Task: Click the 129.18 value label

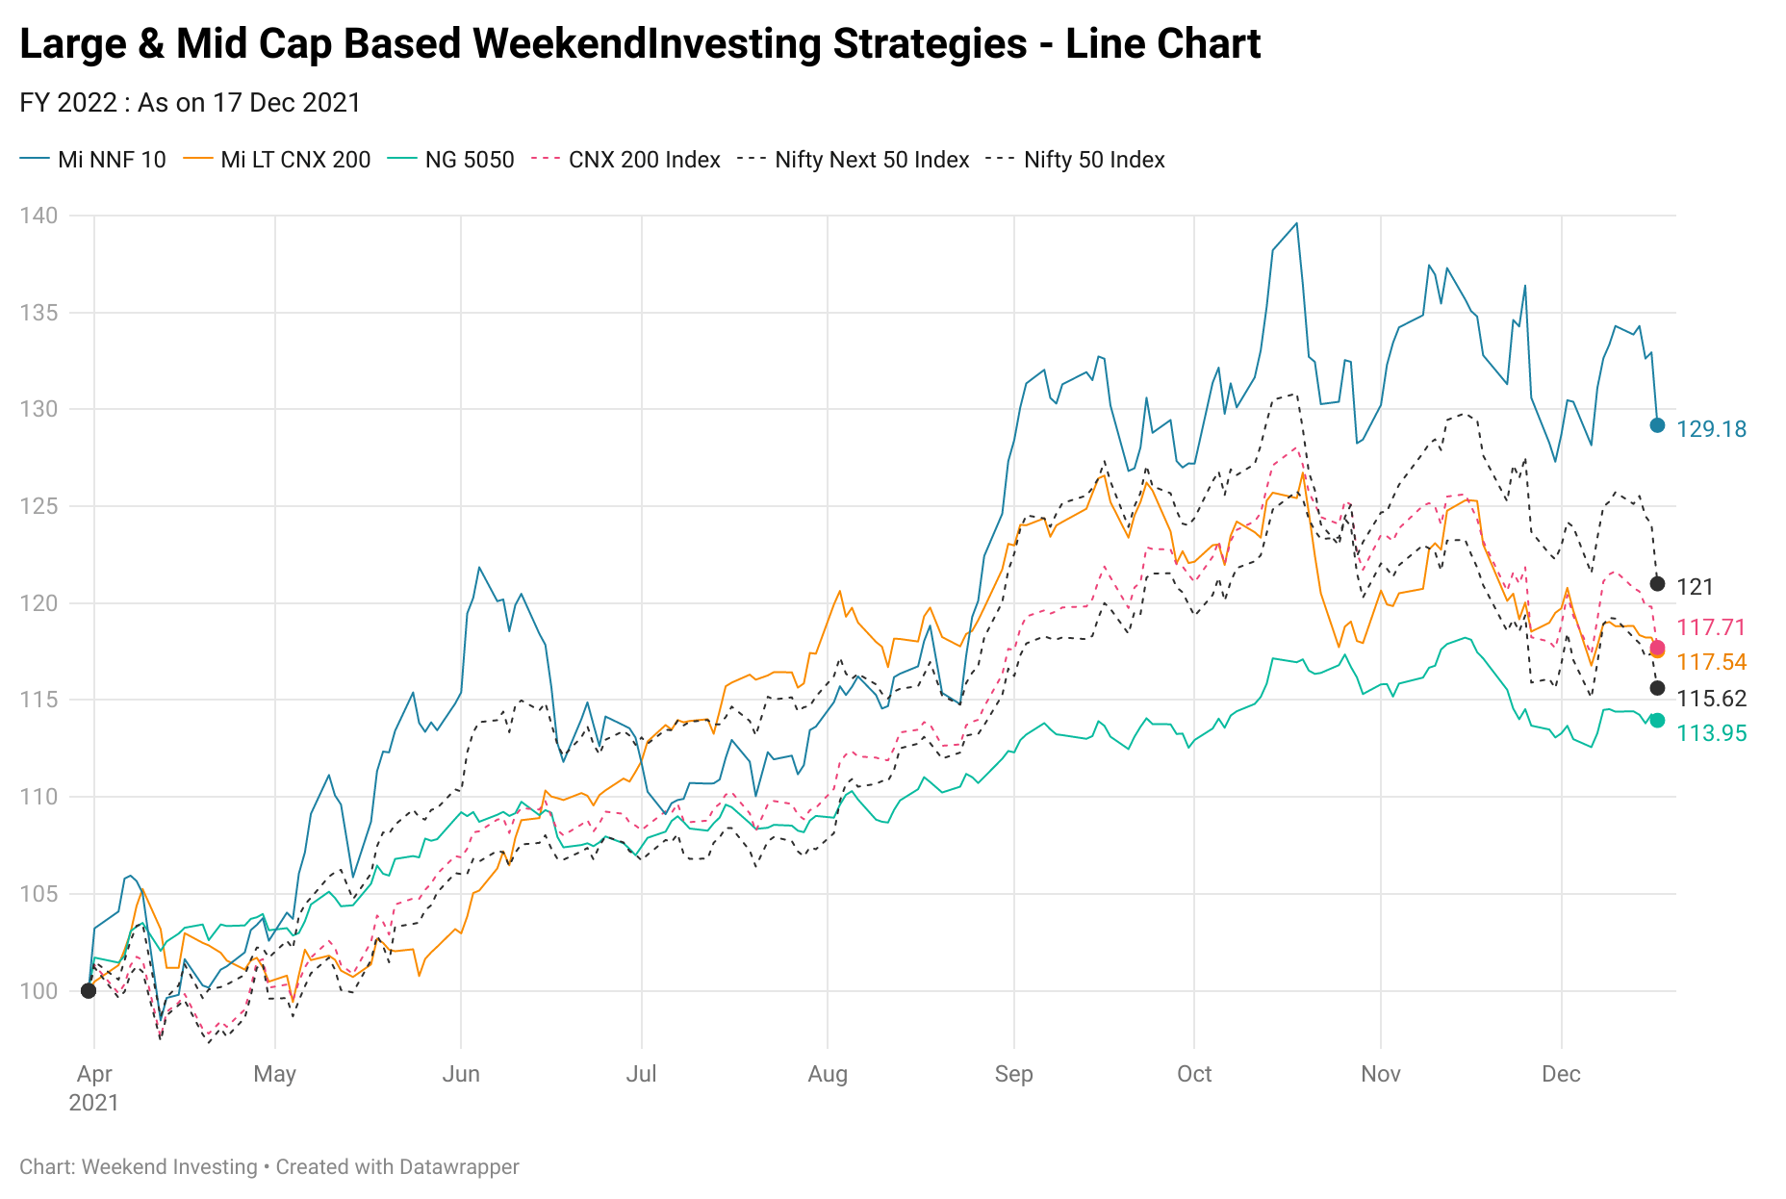Action: point(1711,429)
